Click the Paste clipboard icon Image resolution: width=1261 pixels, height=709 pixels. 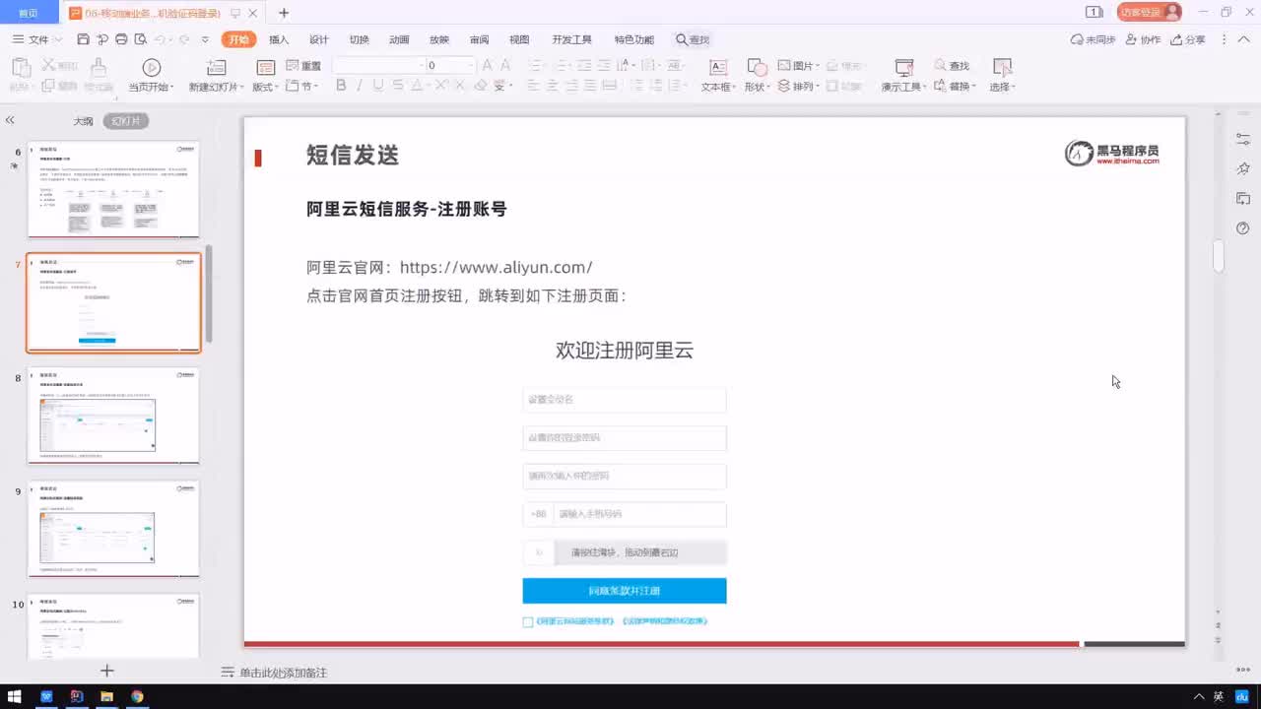(x=21, y=67)
